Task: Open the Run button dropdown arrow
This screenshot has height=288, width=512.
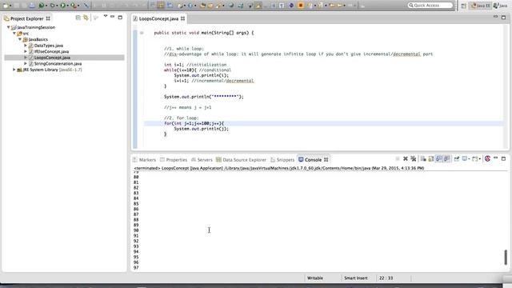Action: point(67,6)
